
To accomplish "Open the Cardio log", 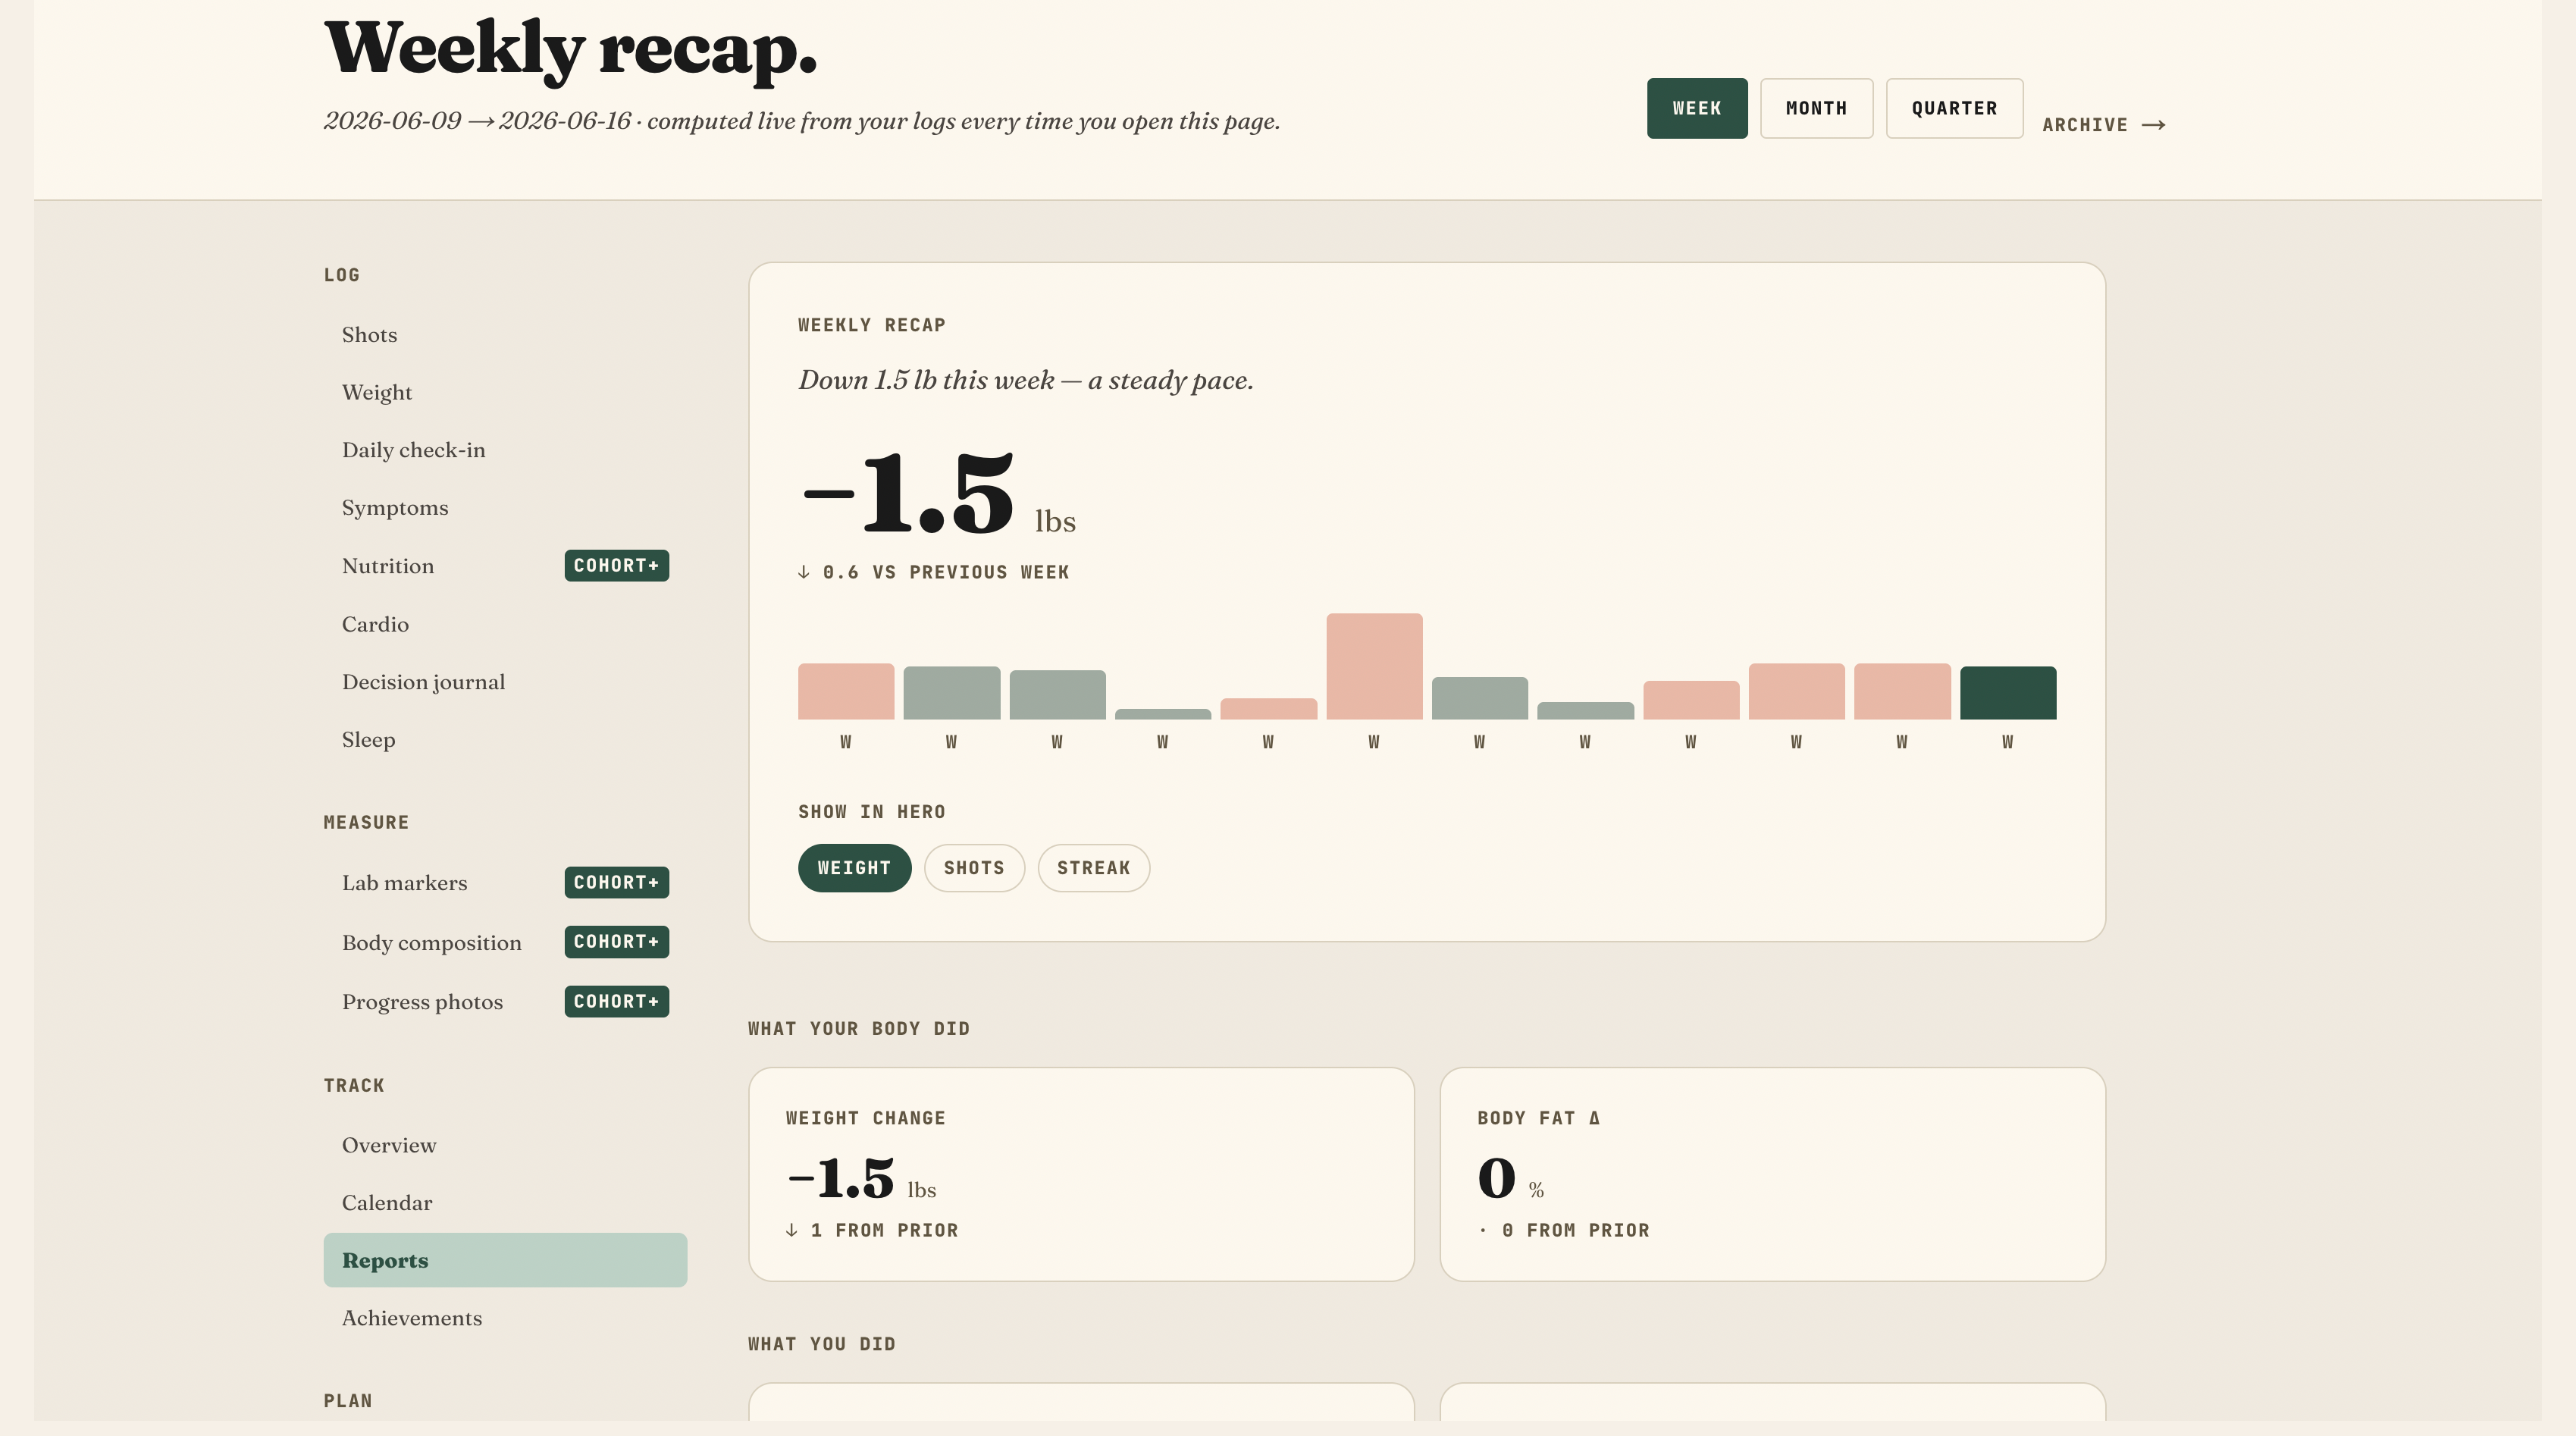I will click(505, 624).
